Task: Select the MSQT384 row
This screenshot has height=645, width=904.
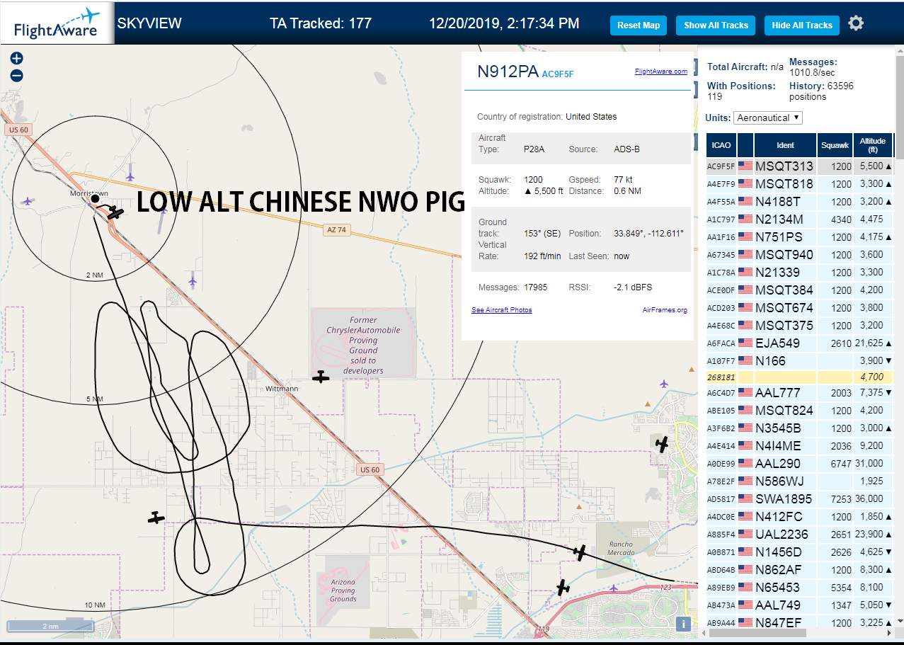Action: pyautogui.click(x=800, y=290)
